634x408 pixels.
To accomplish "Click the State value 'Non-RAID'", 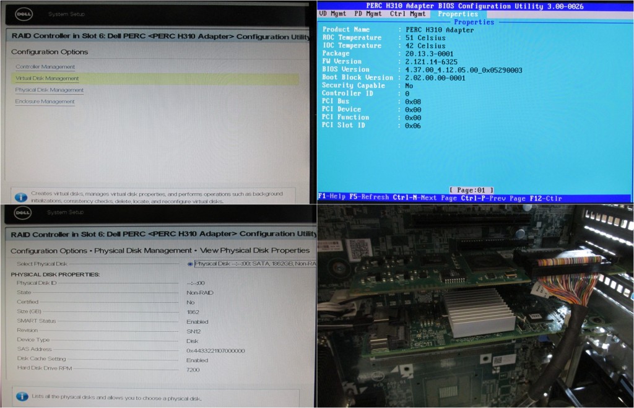I will click(200, 293).
